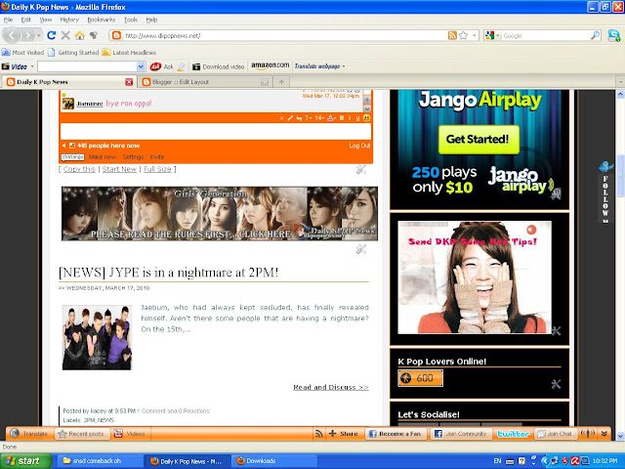Image resolution: width=625 pixels, height=469 pixels.
Task: Stop loading with the X toolbar icon
Action: (65, 35)
